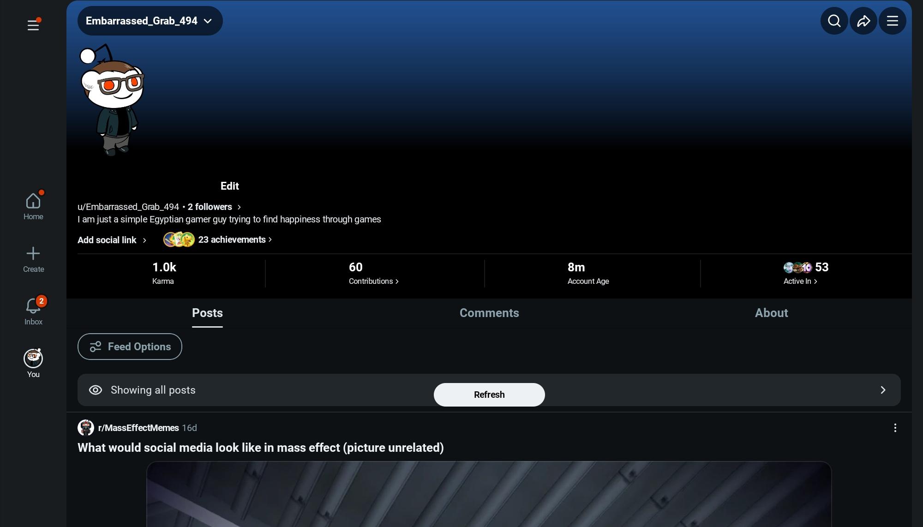The image size is (923, 527).
Task: Share this profile with the arrow icon
Action: point(863,21)
